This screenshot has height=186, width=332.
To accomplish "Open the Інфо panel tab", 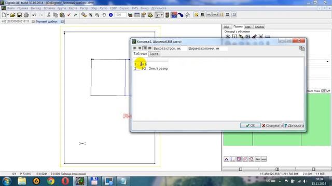I will (x=248, y=27).
